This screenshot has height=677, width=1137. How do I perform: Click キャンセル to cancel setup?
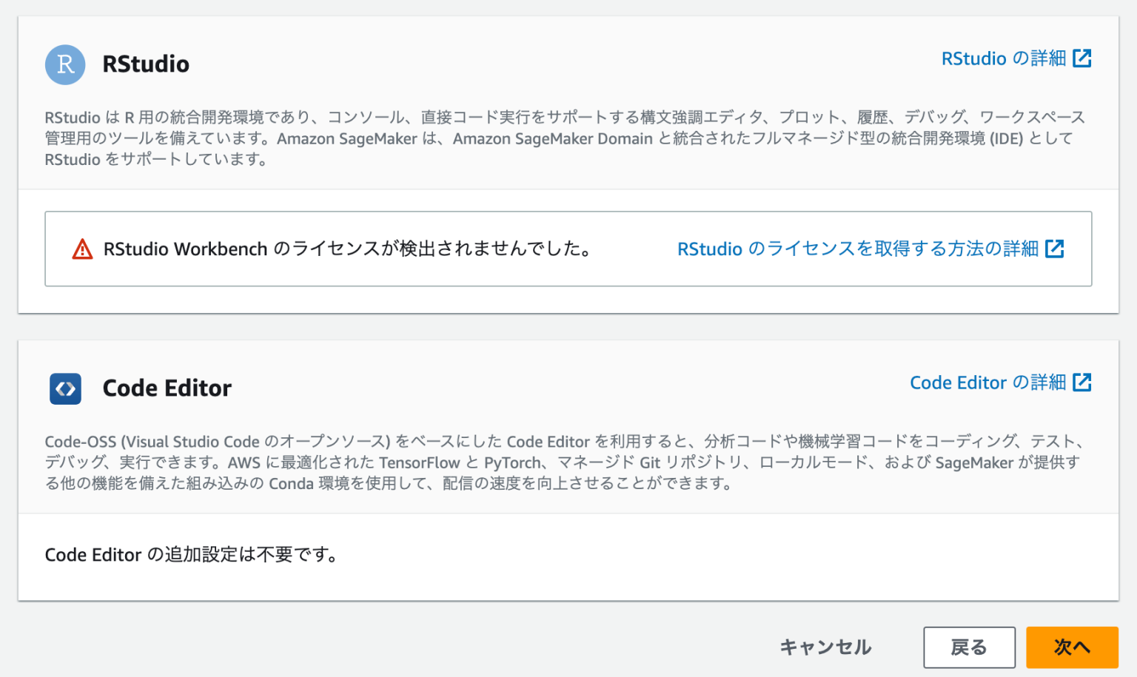click(x=825, y=647)
